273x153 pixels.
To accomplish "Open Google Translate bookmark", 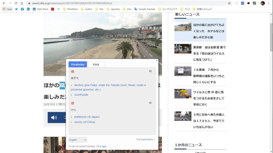I will tap(145, 9).
